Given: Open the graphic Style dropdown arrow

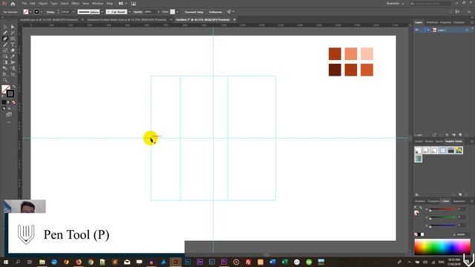Looking at the screenshot, I should click(x=177, y=12).
